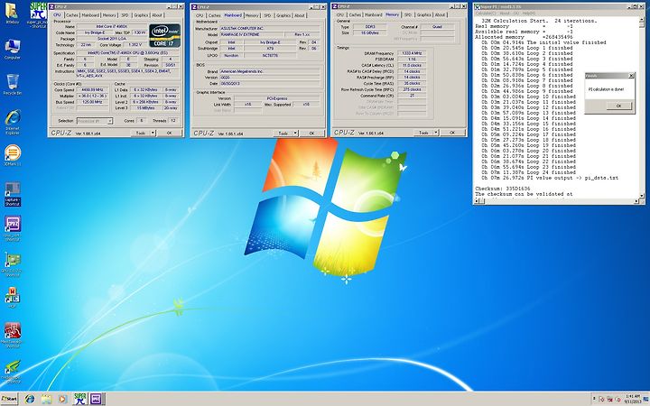The height and width of the screenshot is (406, 650).
Task: Switch to Super PI via taskbar icon
Action: tap(80, 399)
